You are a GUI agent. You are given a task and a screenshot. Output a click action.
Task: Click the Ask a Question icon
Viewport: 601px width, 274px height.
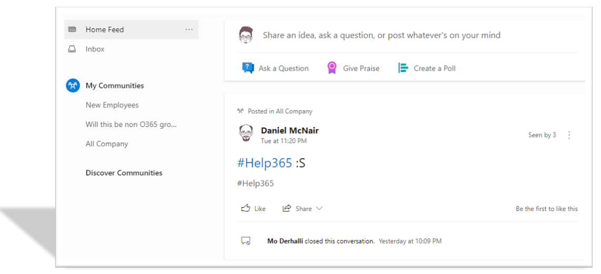248,68
